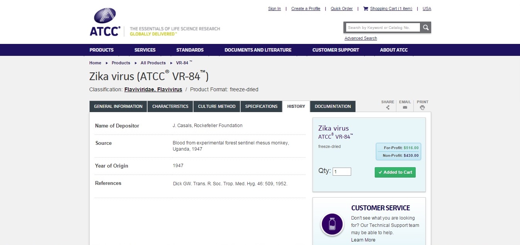Click the Share icon
Screen dimensions: 520x245
pyautogui.click(x=387, y=107)
